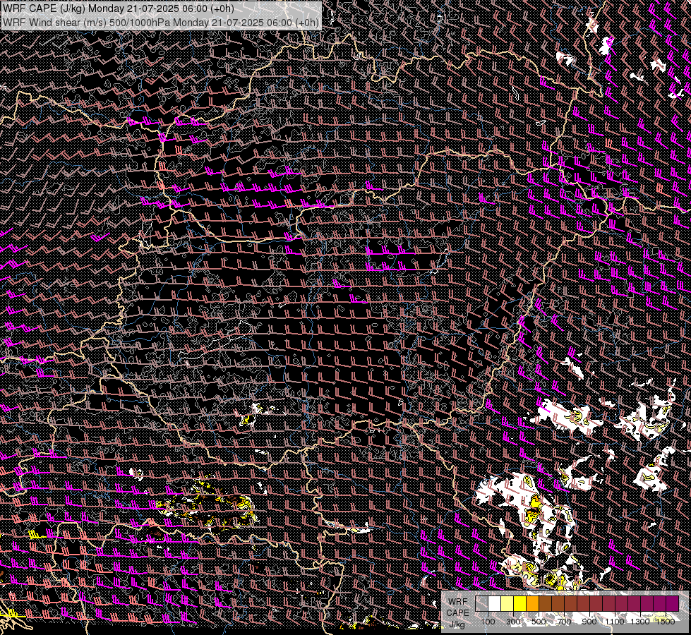Click the legend value 1100
The width and height of the screenshot is (691, 635).
(x=614, y=622)
